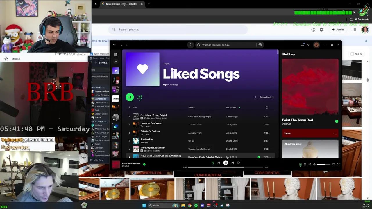Open the Date added sort dropdown
Screen dimensions: 372x209
(267, 97)
